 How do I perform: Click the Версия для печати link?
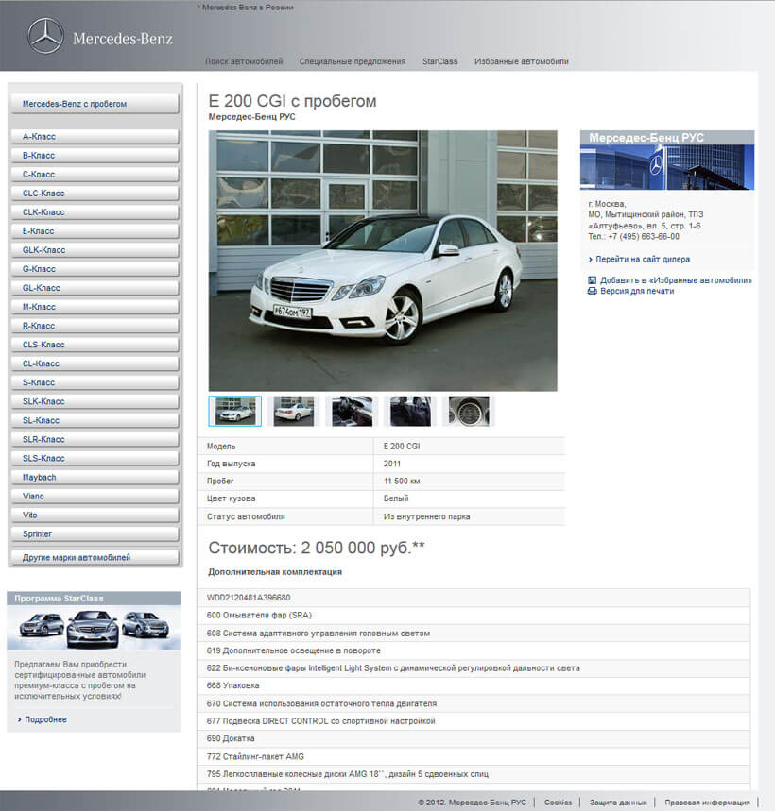coord(637,291)
